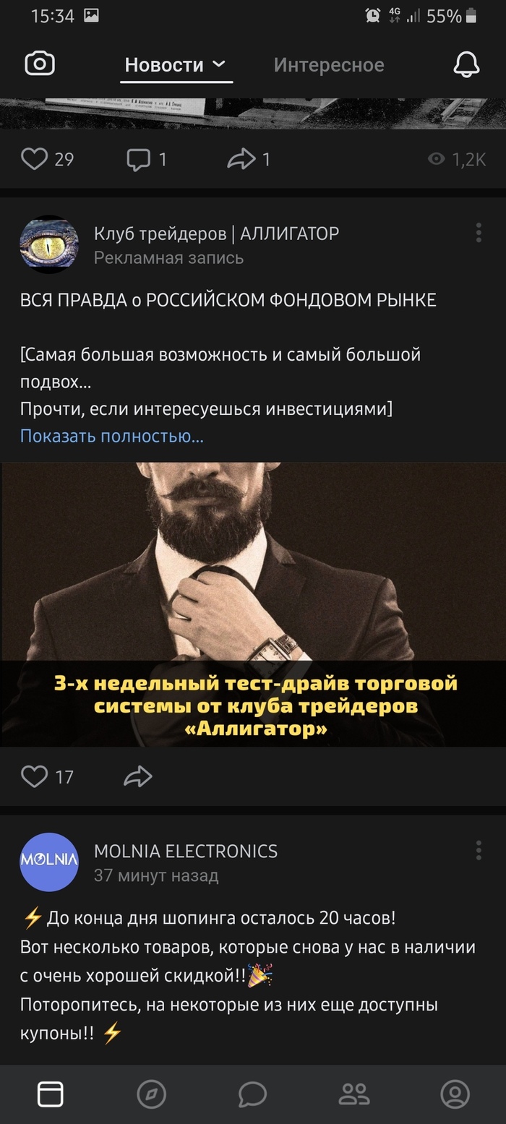Open options menu for Клуб трейдеров post
Image resolution: width=506 pixels, height=1124 pixels.
pyautogui.click(x=479, y=233)
